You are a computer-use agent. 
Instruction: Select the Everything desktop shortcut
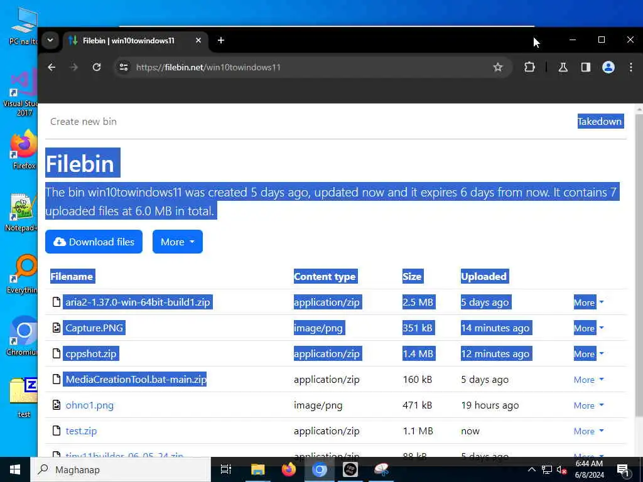click(23, 274)
